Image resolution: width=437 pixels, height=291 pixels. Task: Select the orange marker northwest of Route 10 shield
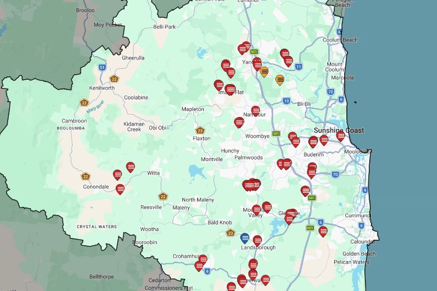pos(280,80)
